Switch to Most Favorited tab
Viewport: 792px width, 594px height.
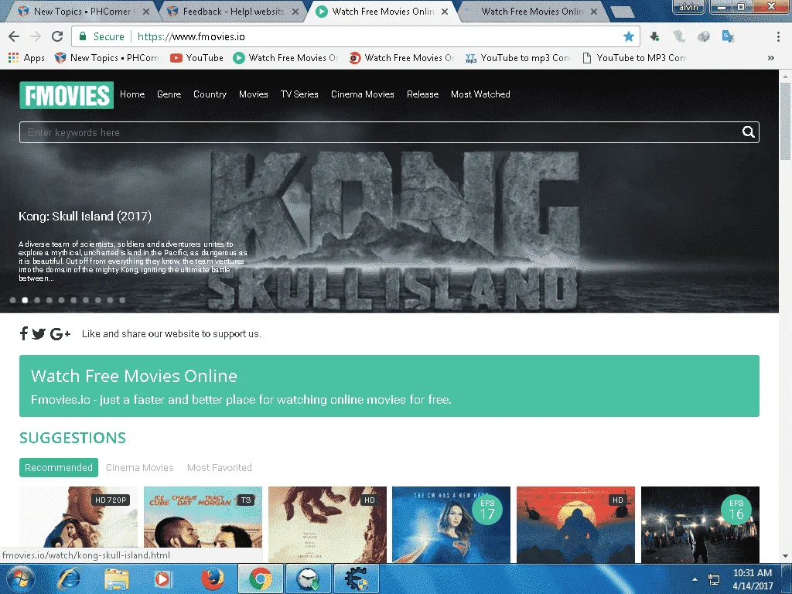click(x=219, y=468)
